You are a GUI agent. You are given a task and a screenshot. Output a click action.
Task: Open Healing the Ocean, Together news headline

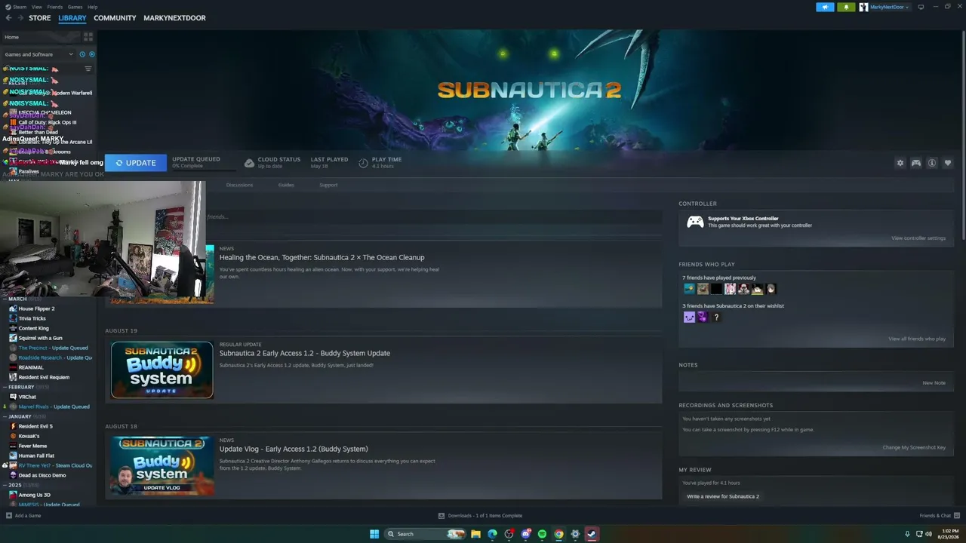(x=321, y=257)
